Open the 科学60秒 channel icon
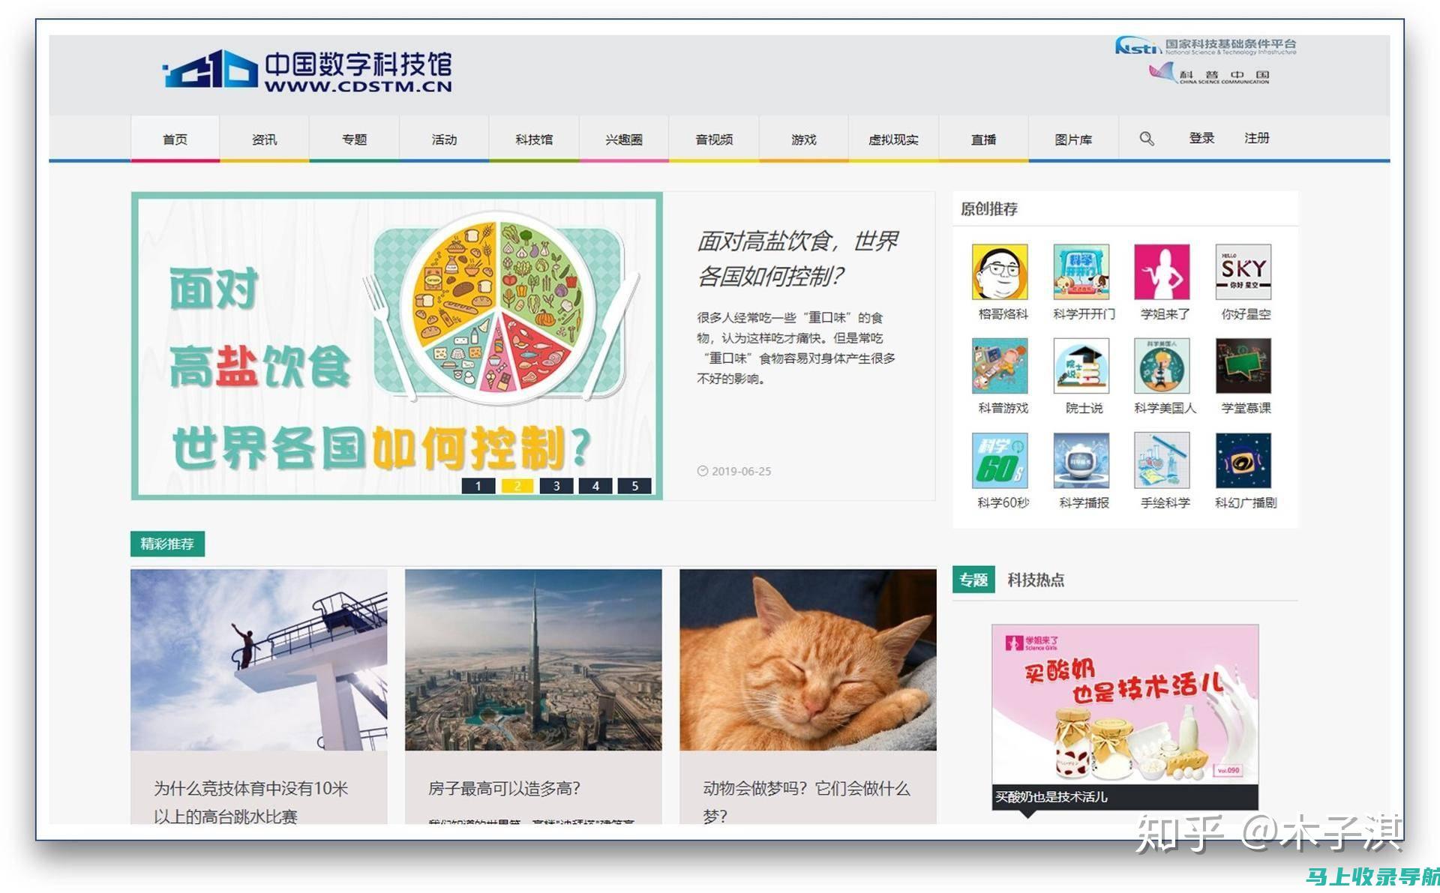The width and height of the screenshot is (1440, 893). pyautogui.click(x=1000, y=460)
